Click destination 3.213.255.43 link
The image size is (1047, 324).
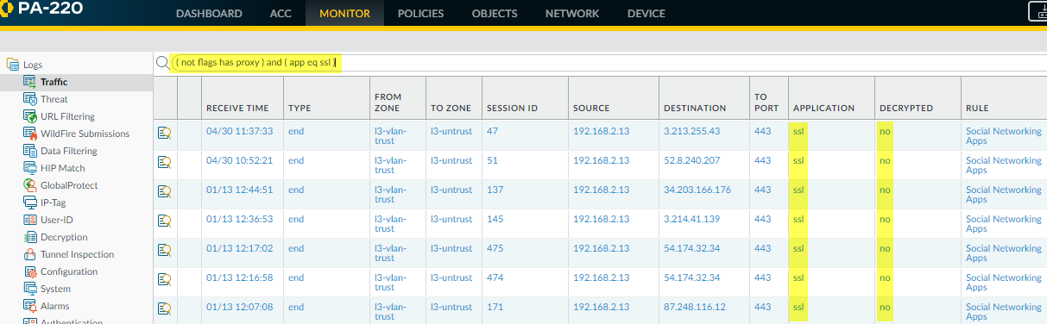[691, 131]
